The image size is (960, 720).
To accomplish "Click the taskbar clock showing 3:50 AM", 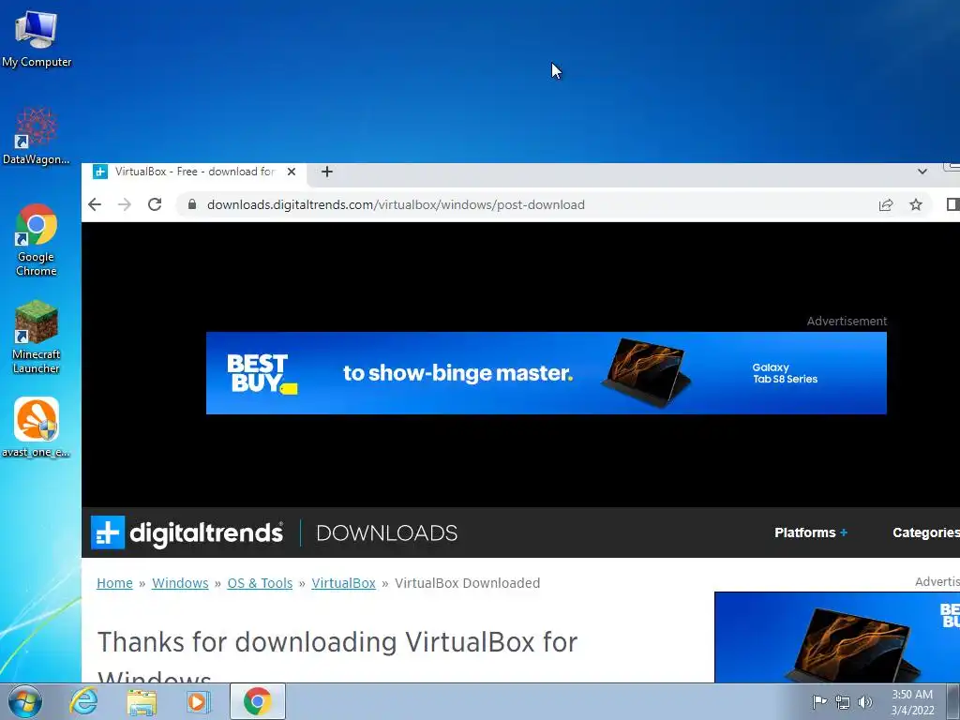I will click(912, 702).
